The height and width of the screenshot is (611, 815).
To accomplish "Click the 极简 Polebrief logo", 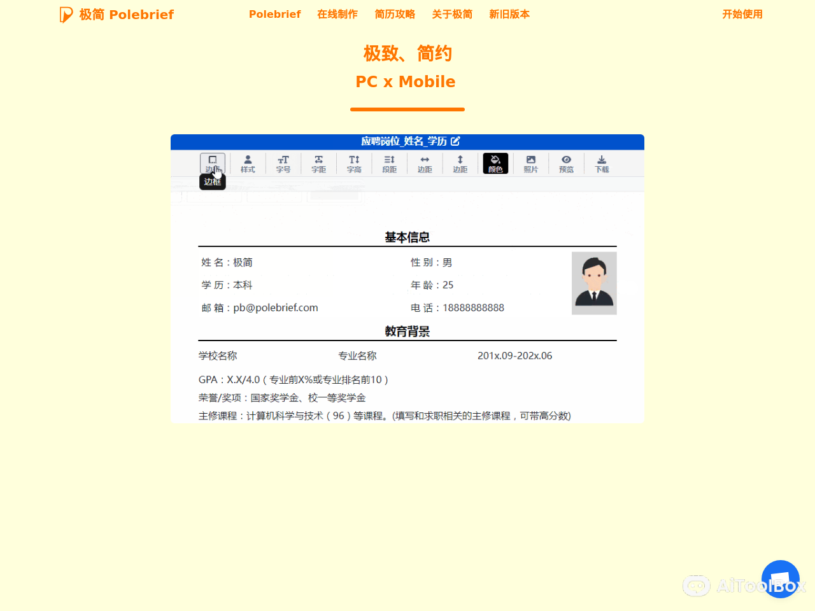I will (117, 14).
